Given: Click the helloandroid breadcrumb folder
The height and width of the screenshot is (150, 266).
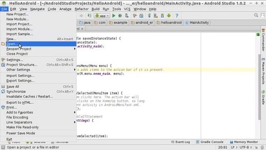Looking at the screenshot, I should point(169,22).
